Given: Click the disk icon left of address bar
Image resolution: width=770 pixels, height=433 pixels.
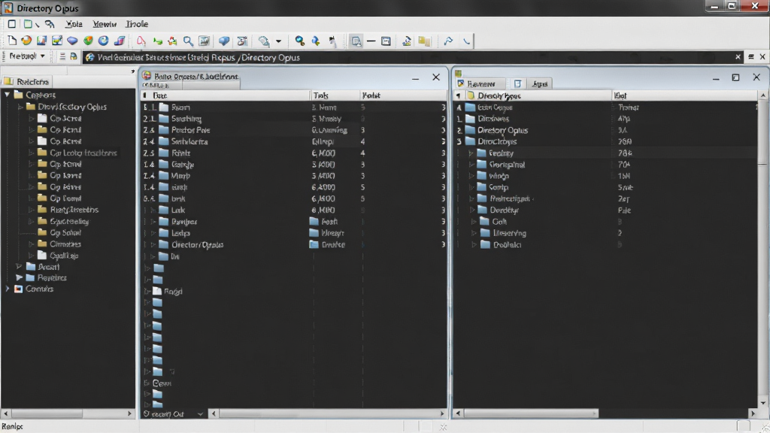Looking at the screenshot, I should 74,56.
